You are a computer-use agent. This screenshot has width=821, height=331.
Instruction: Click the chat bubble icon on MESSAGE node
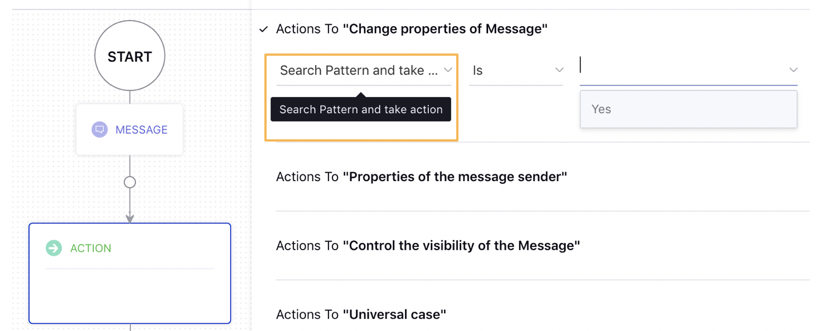click(100, 129)
